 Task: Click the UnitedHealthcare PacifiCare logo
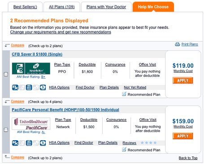click(31, 124)
